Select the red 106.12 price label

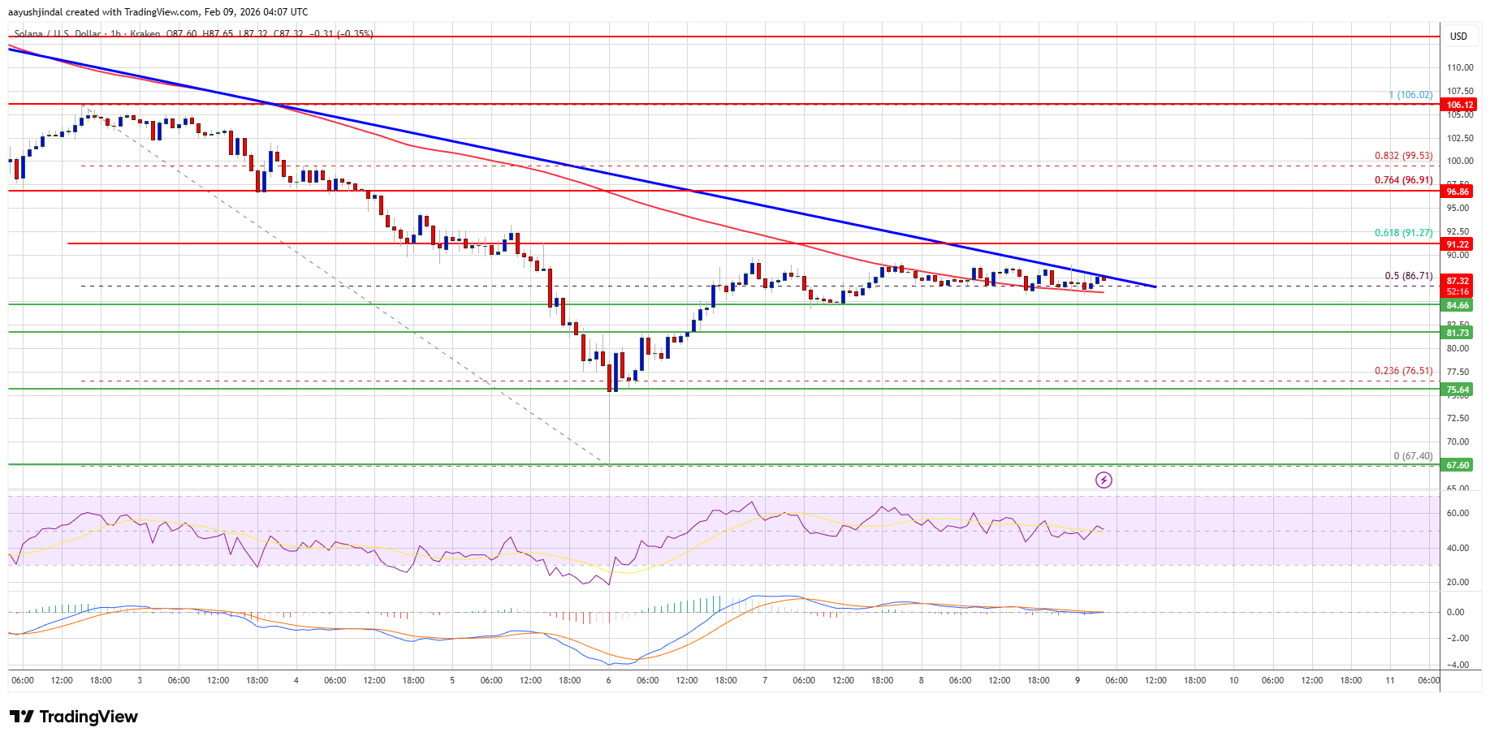(x=1458, y=105)
